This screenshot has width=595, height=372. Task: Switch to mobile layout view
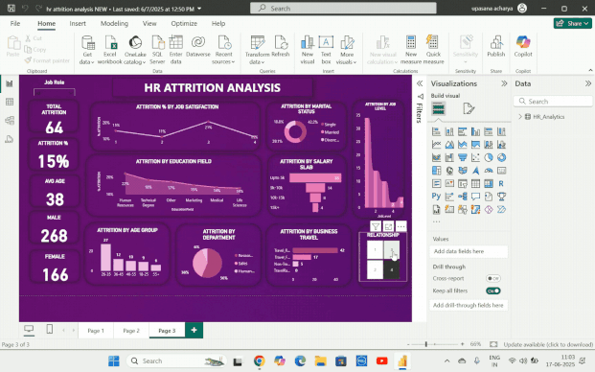[49, 329]
